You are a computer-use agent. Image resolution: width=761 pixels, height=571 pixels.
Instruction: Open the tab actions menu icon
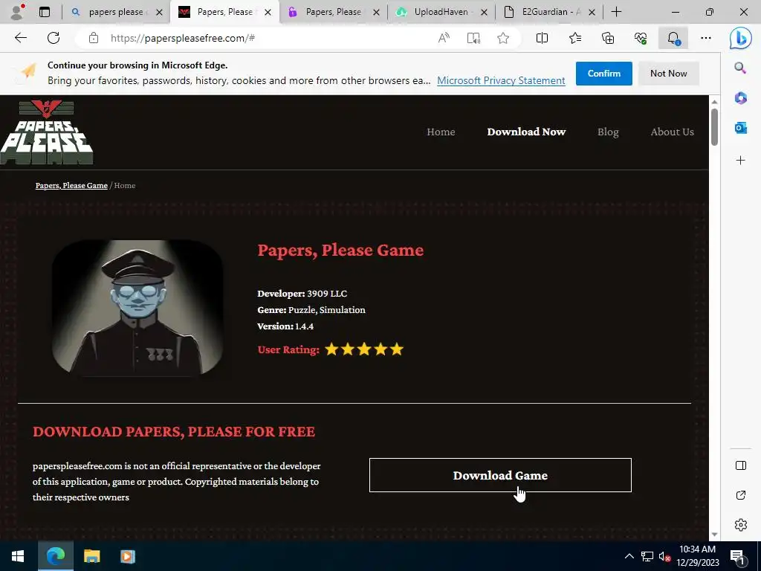(45, 12)
